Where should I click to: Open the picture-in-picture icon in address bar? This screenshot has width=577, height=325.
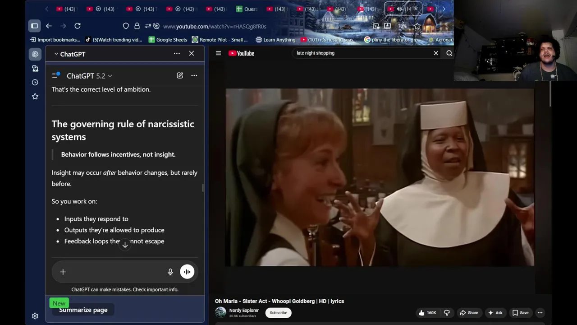tap(376, 26)
